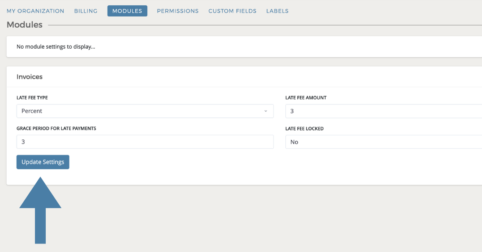Click the Grace Period for Late Payments field
Image resolution: width=482 pixels, height=252 pixels.
[144, 142]
